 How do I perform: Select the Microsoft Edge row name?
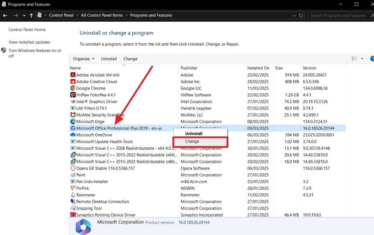[x=90, y=121]
